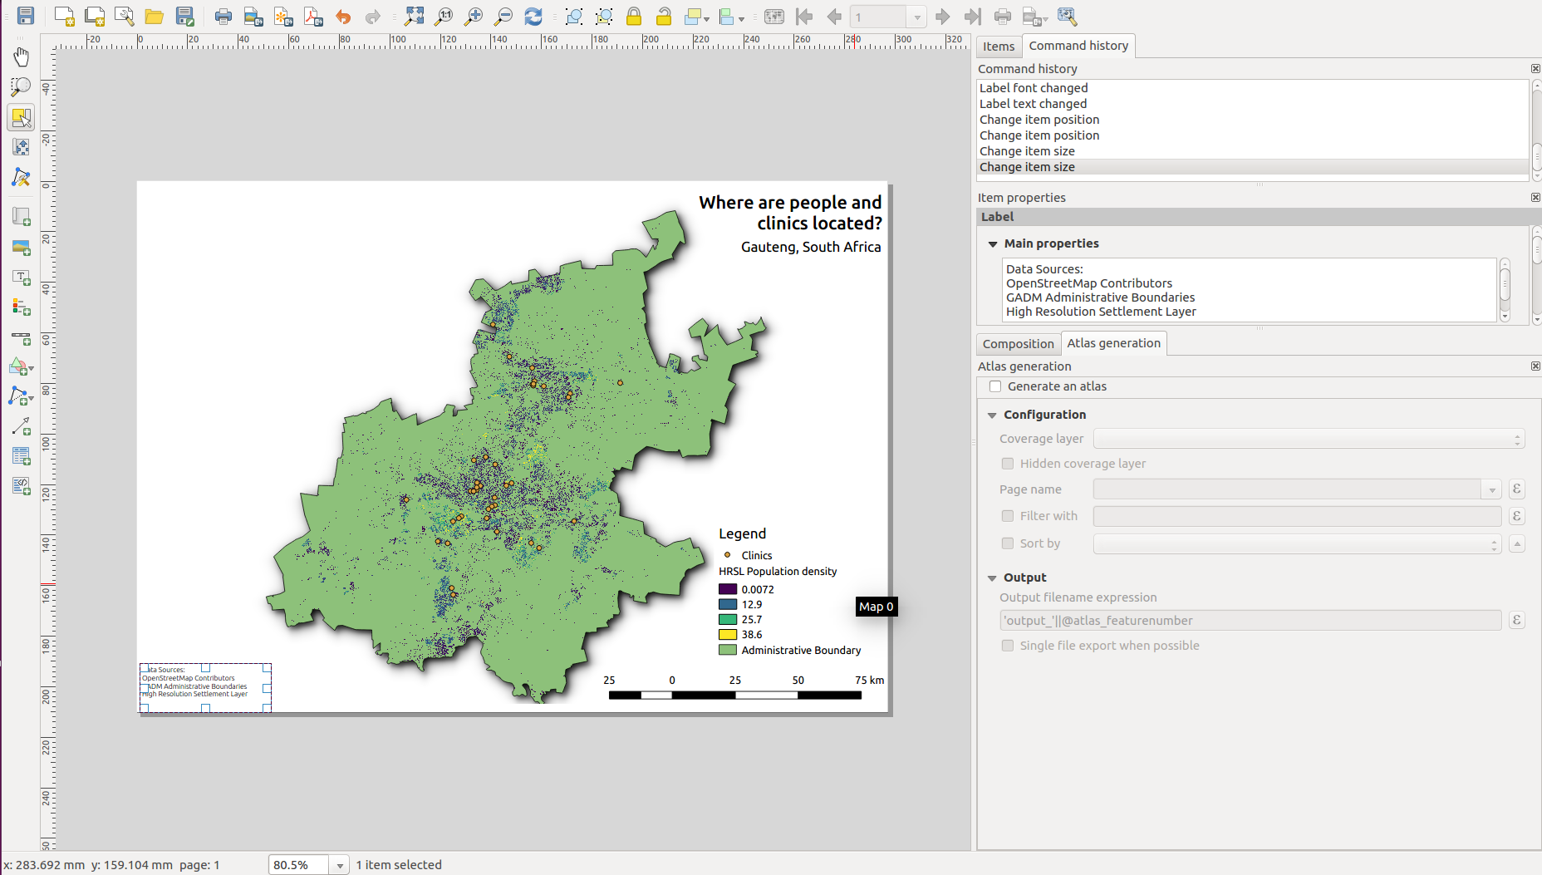Save composition as template
This screenshot has height=875, width=1542.
pos(184,16)
